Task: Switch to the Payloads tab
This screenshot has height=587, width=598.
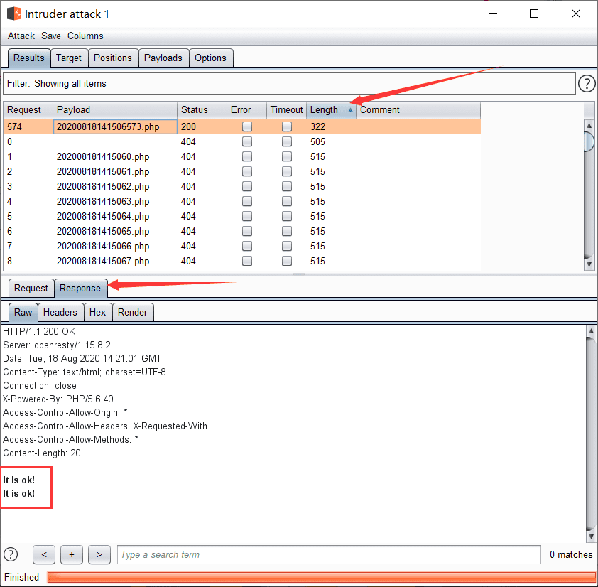Action: pos(163,58)
